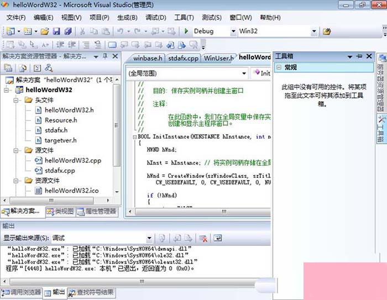Click the Undo arrow icon
The image size is (387, 300).
pos(120,31)
